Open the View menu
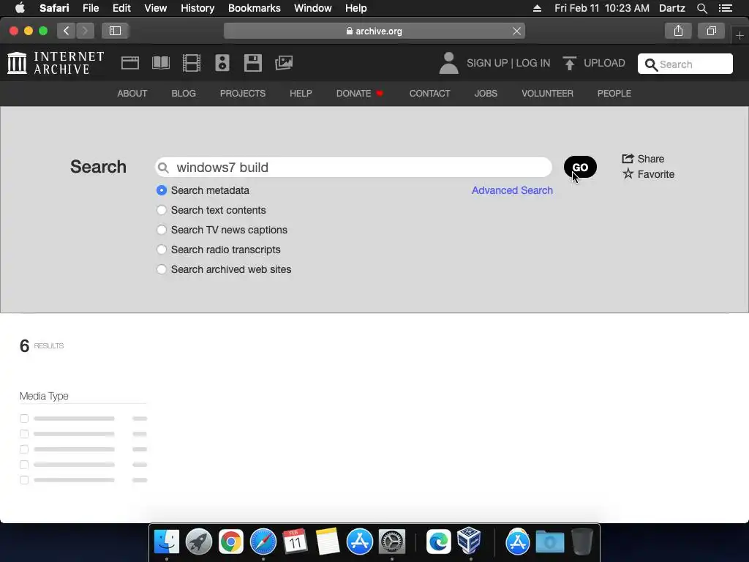 [155, 8]
